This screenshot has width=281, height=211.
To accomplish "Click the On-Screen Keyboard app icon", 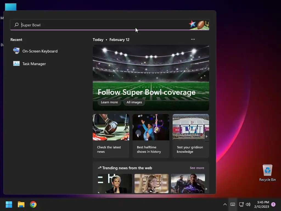I will coord(16,51).
